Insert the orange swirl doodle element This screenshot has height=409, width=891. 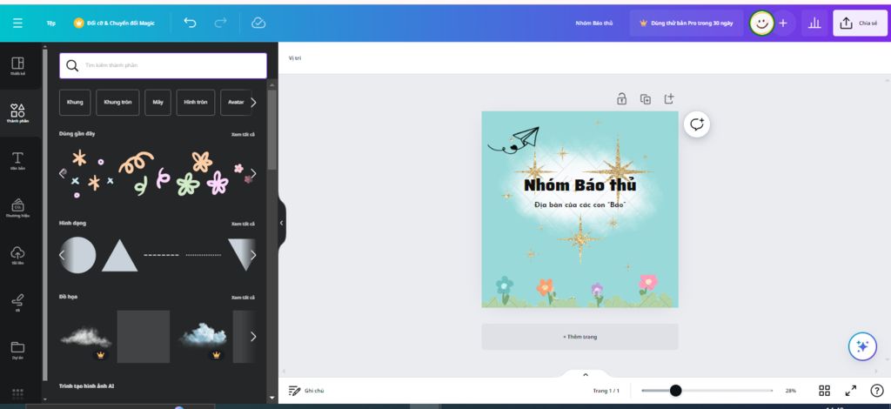(136, 163)
